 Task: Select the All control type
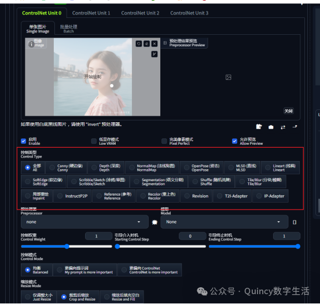(x=32, y=167)
